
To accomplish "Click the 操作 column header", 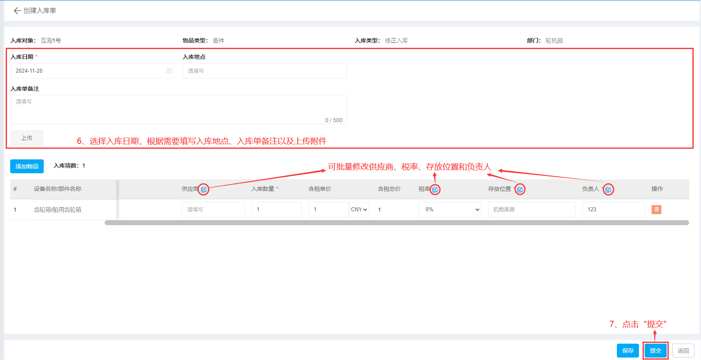I will [657, 189].
